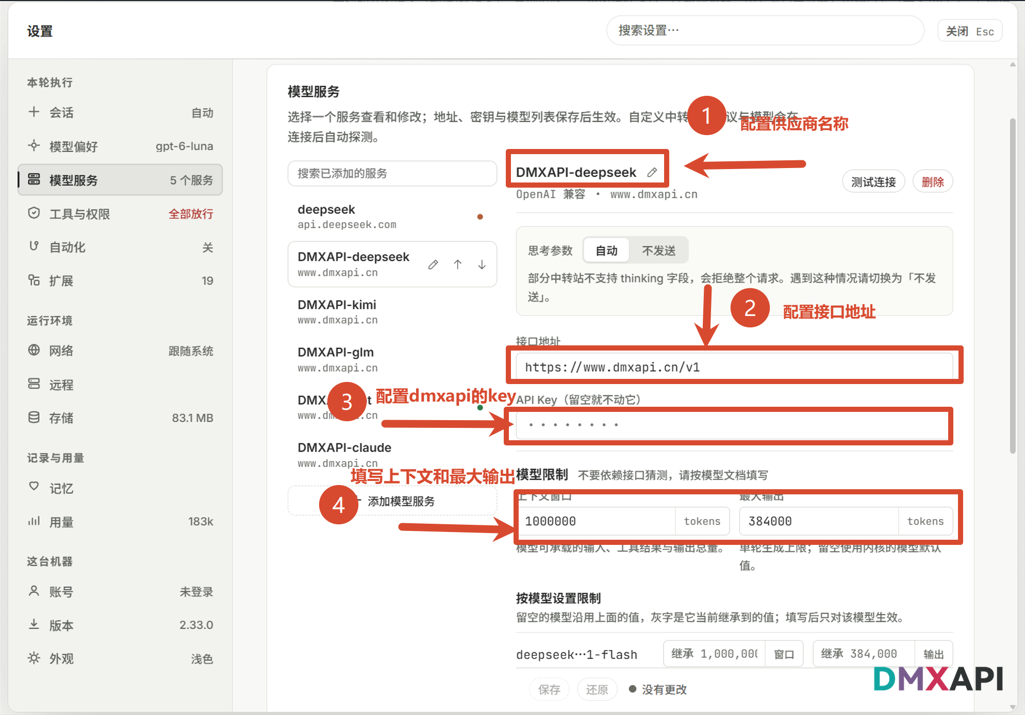Click the 模型偏好 sidebar icon
Viewport: 1025px width, 715px height.
click(x=34, y=146)
